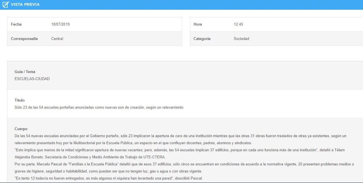Click the Título section label
Image resolution: width=363 pixels, height=183 pixels.
coord(19,100)
